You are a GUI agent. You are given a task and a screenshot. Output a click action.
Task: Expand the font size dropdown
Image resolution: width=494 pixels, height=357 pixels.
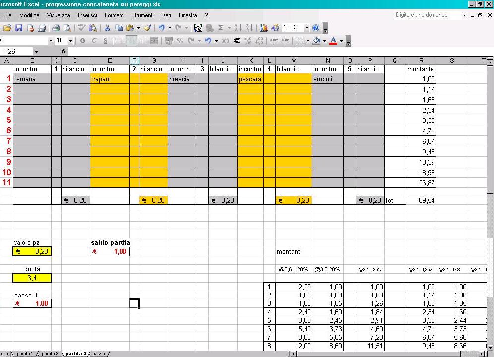pos(70,41)
